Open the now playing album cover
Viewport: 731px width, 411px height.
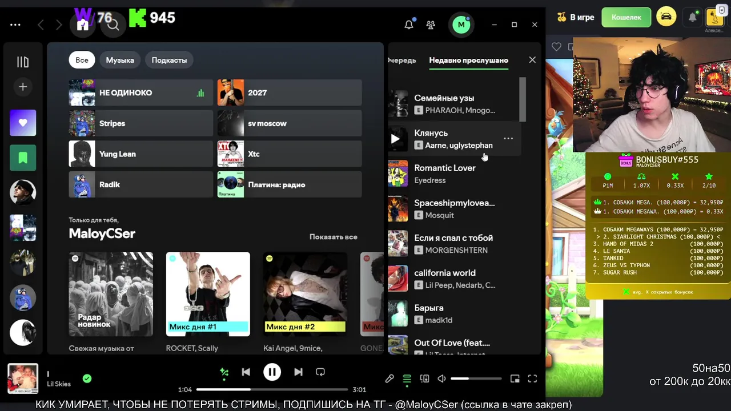click(23, 378)
